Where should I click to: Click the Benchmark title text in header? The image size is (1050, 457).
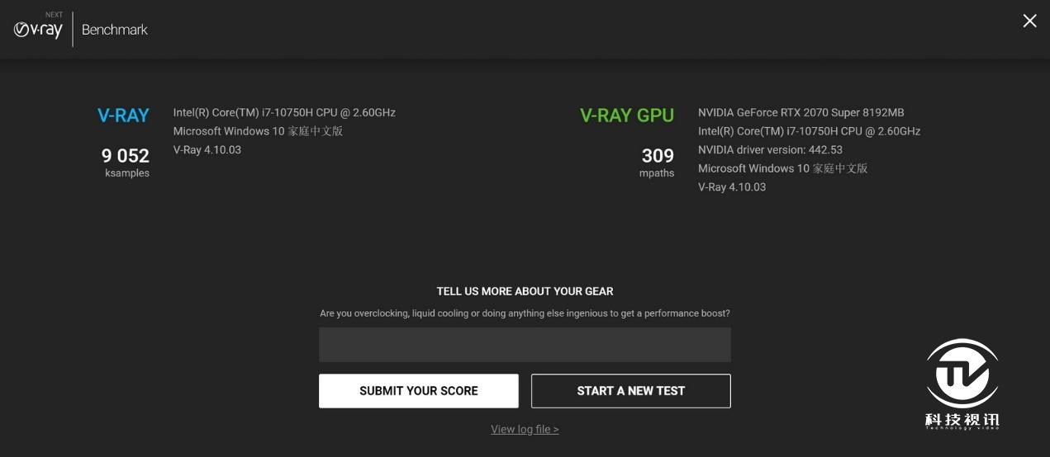pos(115,30)
